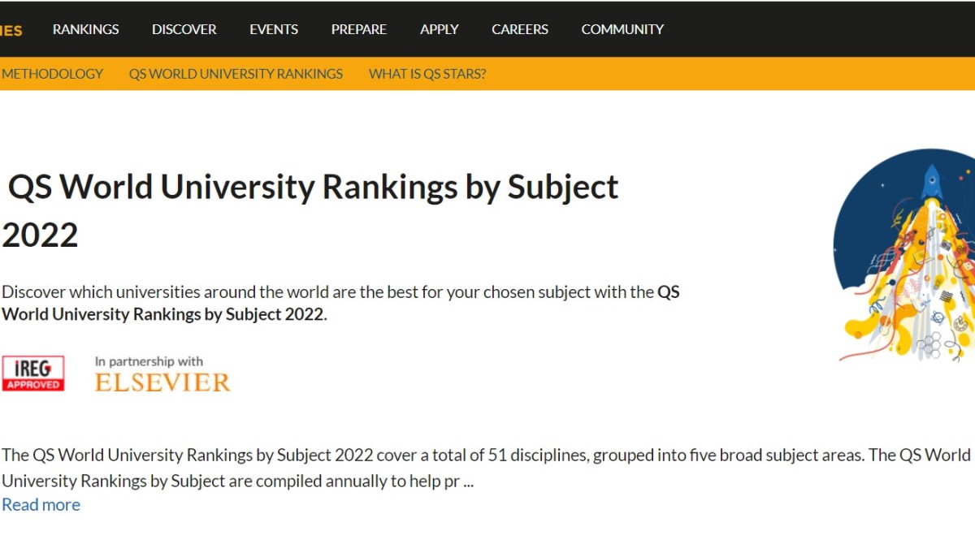Open What Is QS Stars link

pos(427,74)
